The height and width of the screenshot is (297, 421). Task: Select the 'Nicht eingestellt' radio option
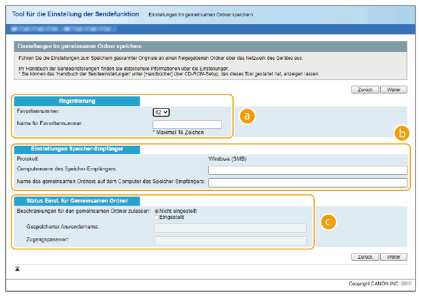[158, 211]
